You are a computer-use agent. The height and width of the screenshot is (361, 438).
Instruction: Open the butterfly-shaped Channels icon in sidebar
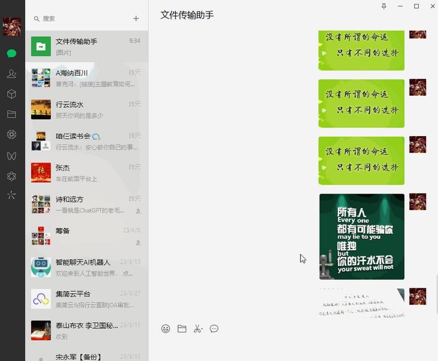(11, 156)
